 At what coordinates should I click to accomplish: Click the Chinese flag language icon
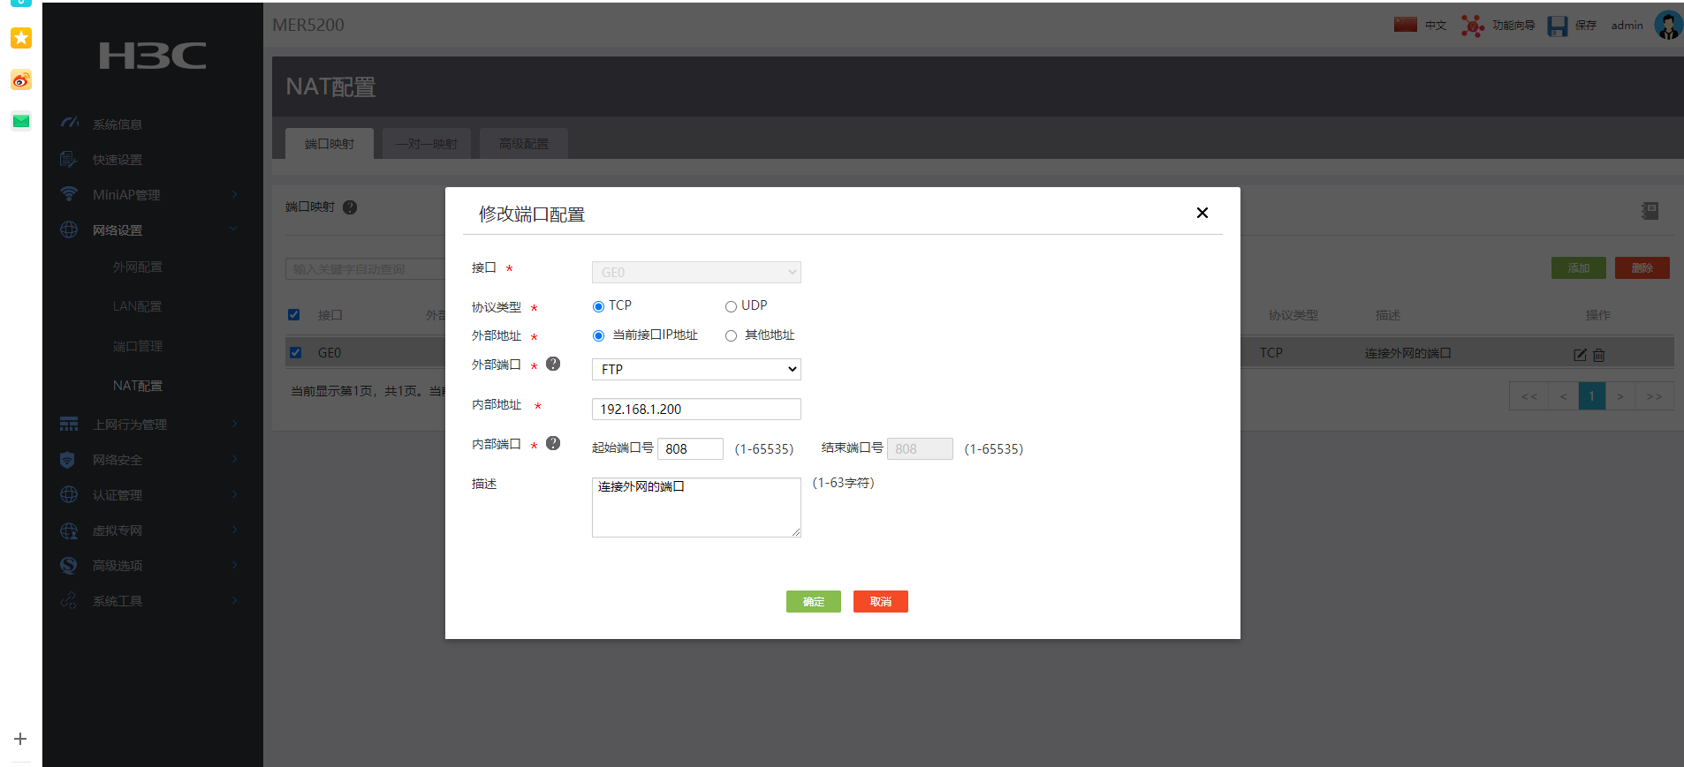tap(1405, 25)
